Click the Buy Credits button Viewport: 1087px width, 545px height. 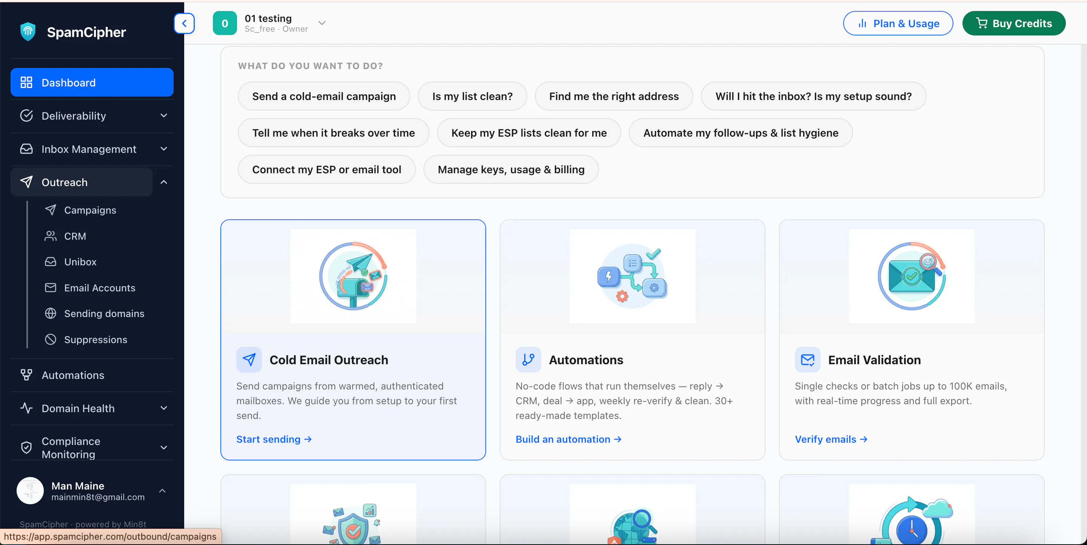[1014, 23]
